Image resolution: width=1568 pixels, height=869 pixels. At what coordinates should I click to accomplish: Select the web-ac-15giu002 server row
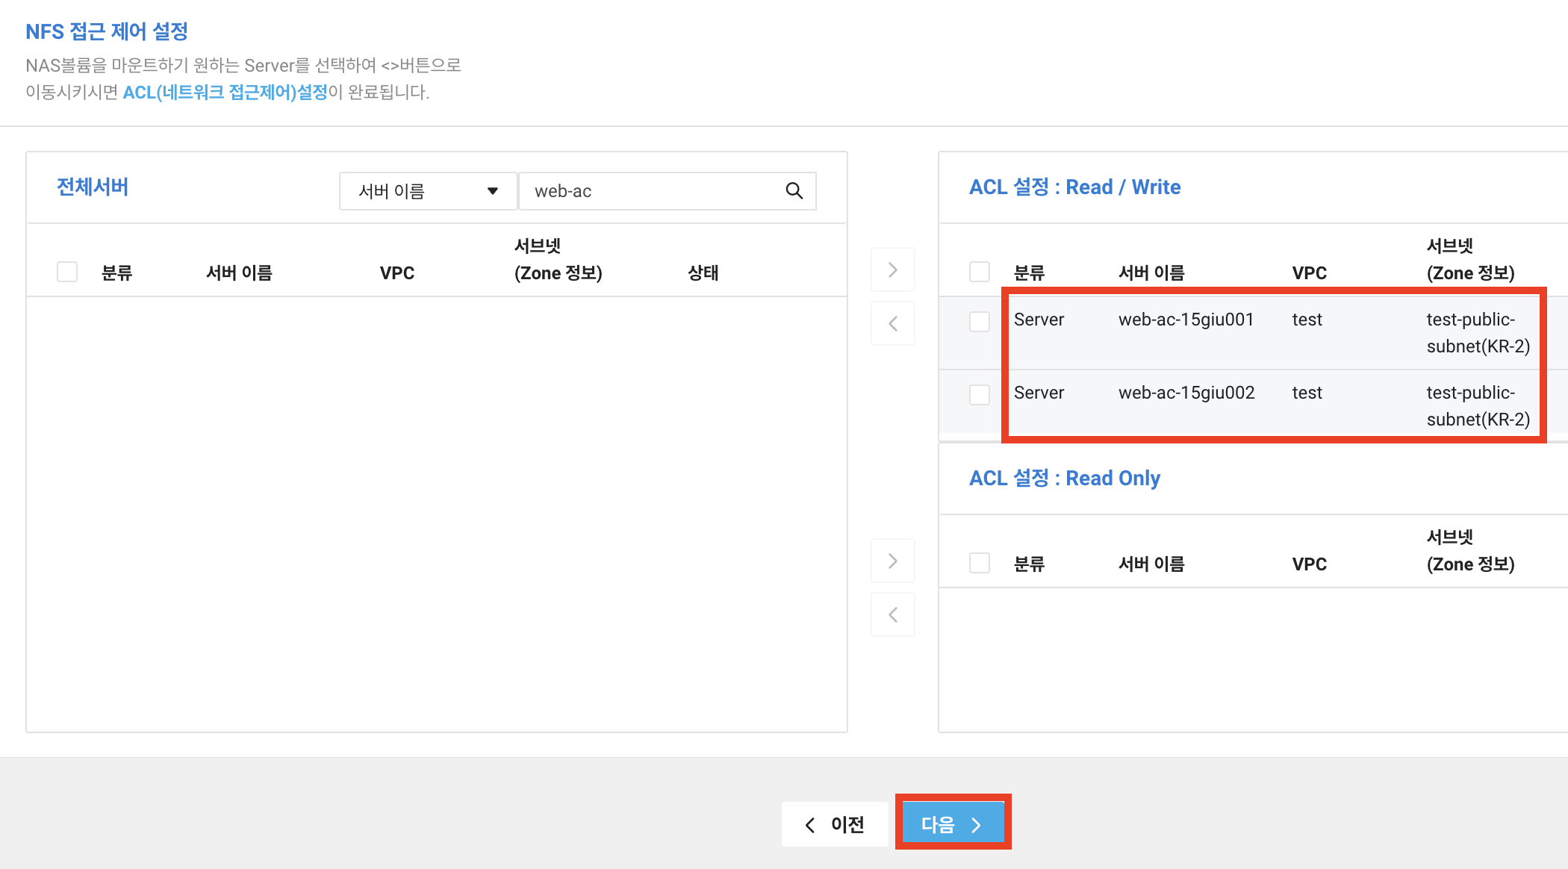click(1186, 393)
